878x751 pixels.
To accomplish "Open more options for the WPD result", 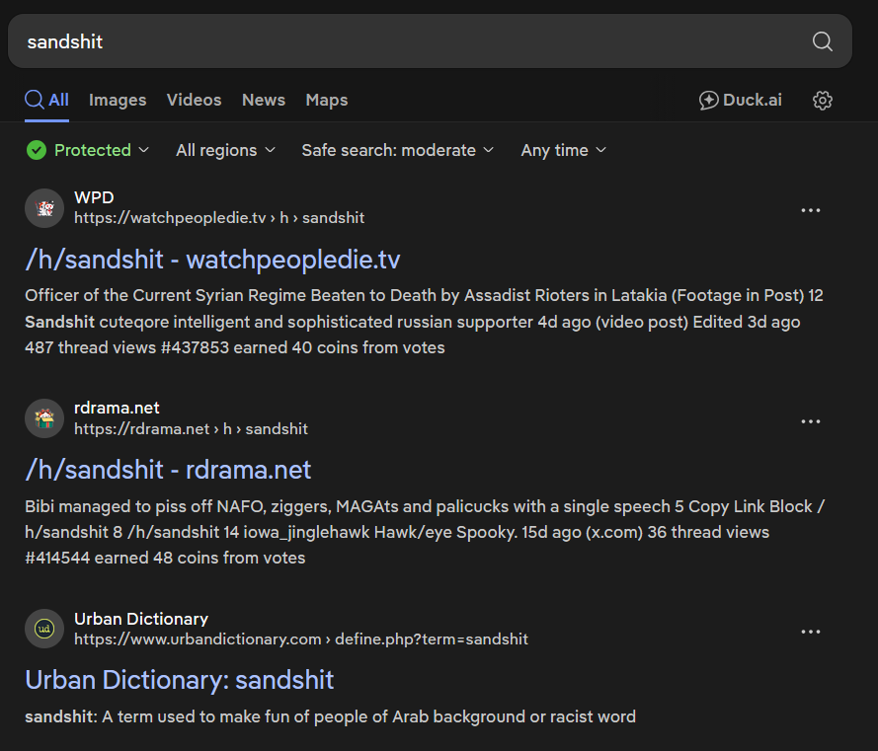I will click(x=811, y=210).
